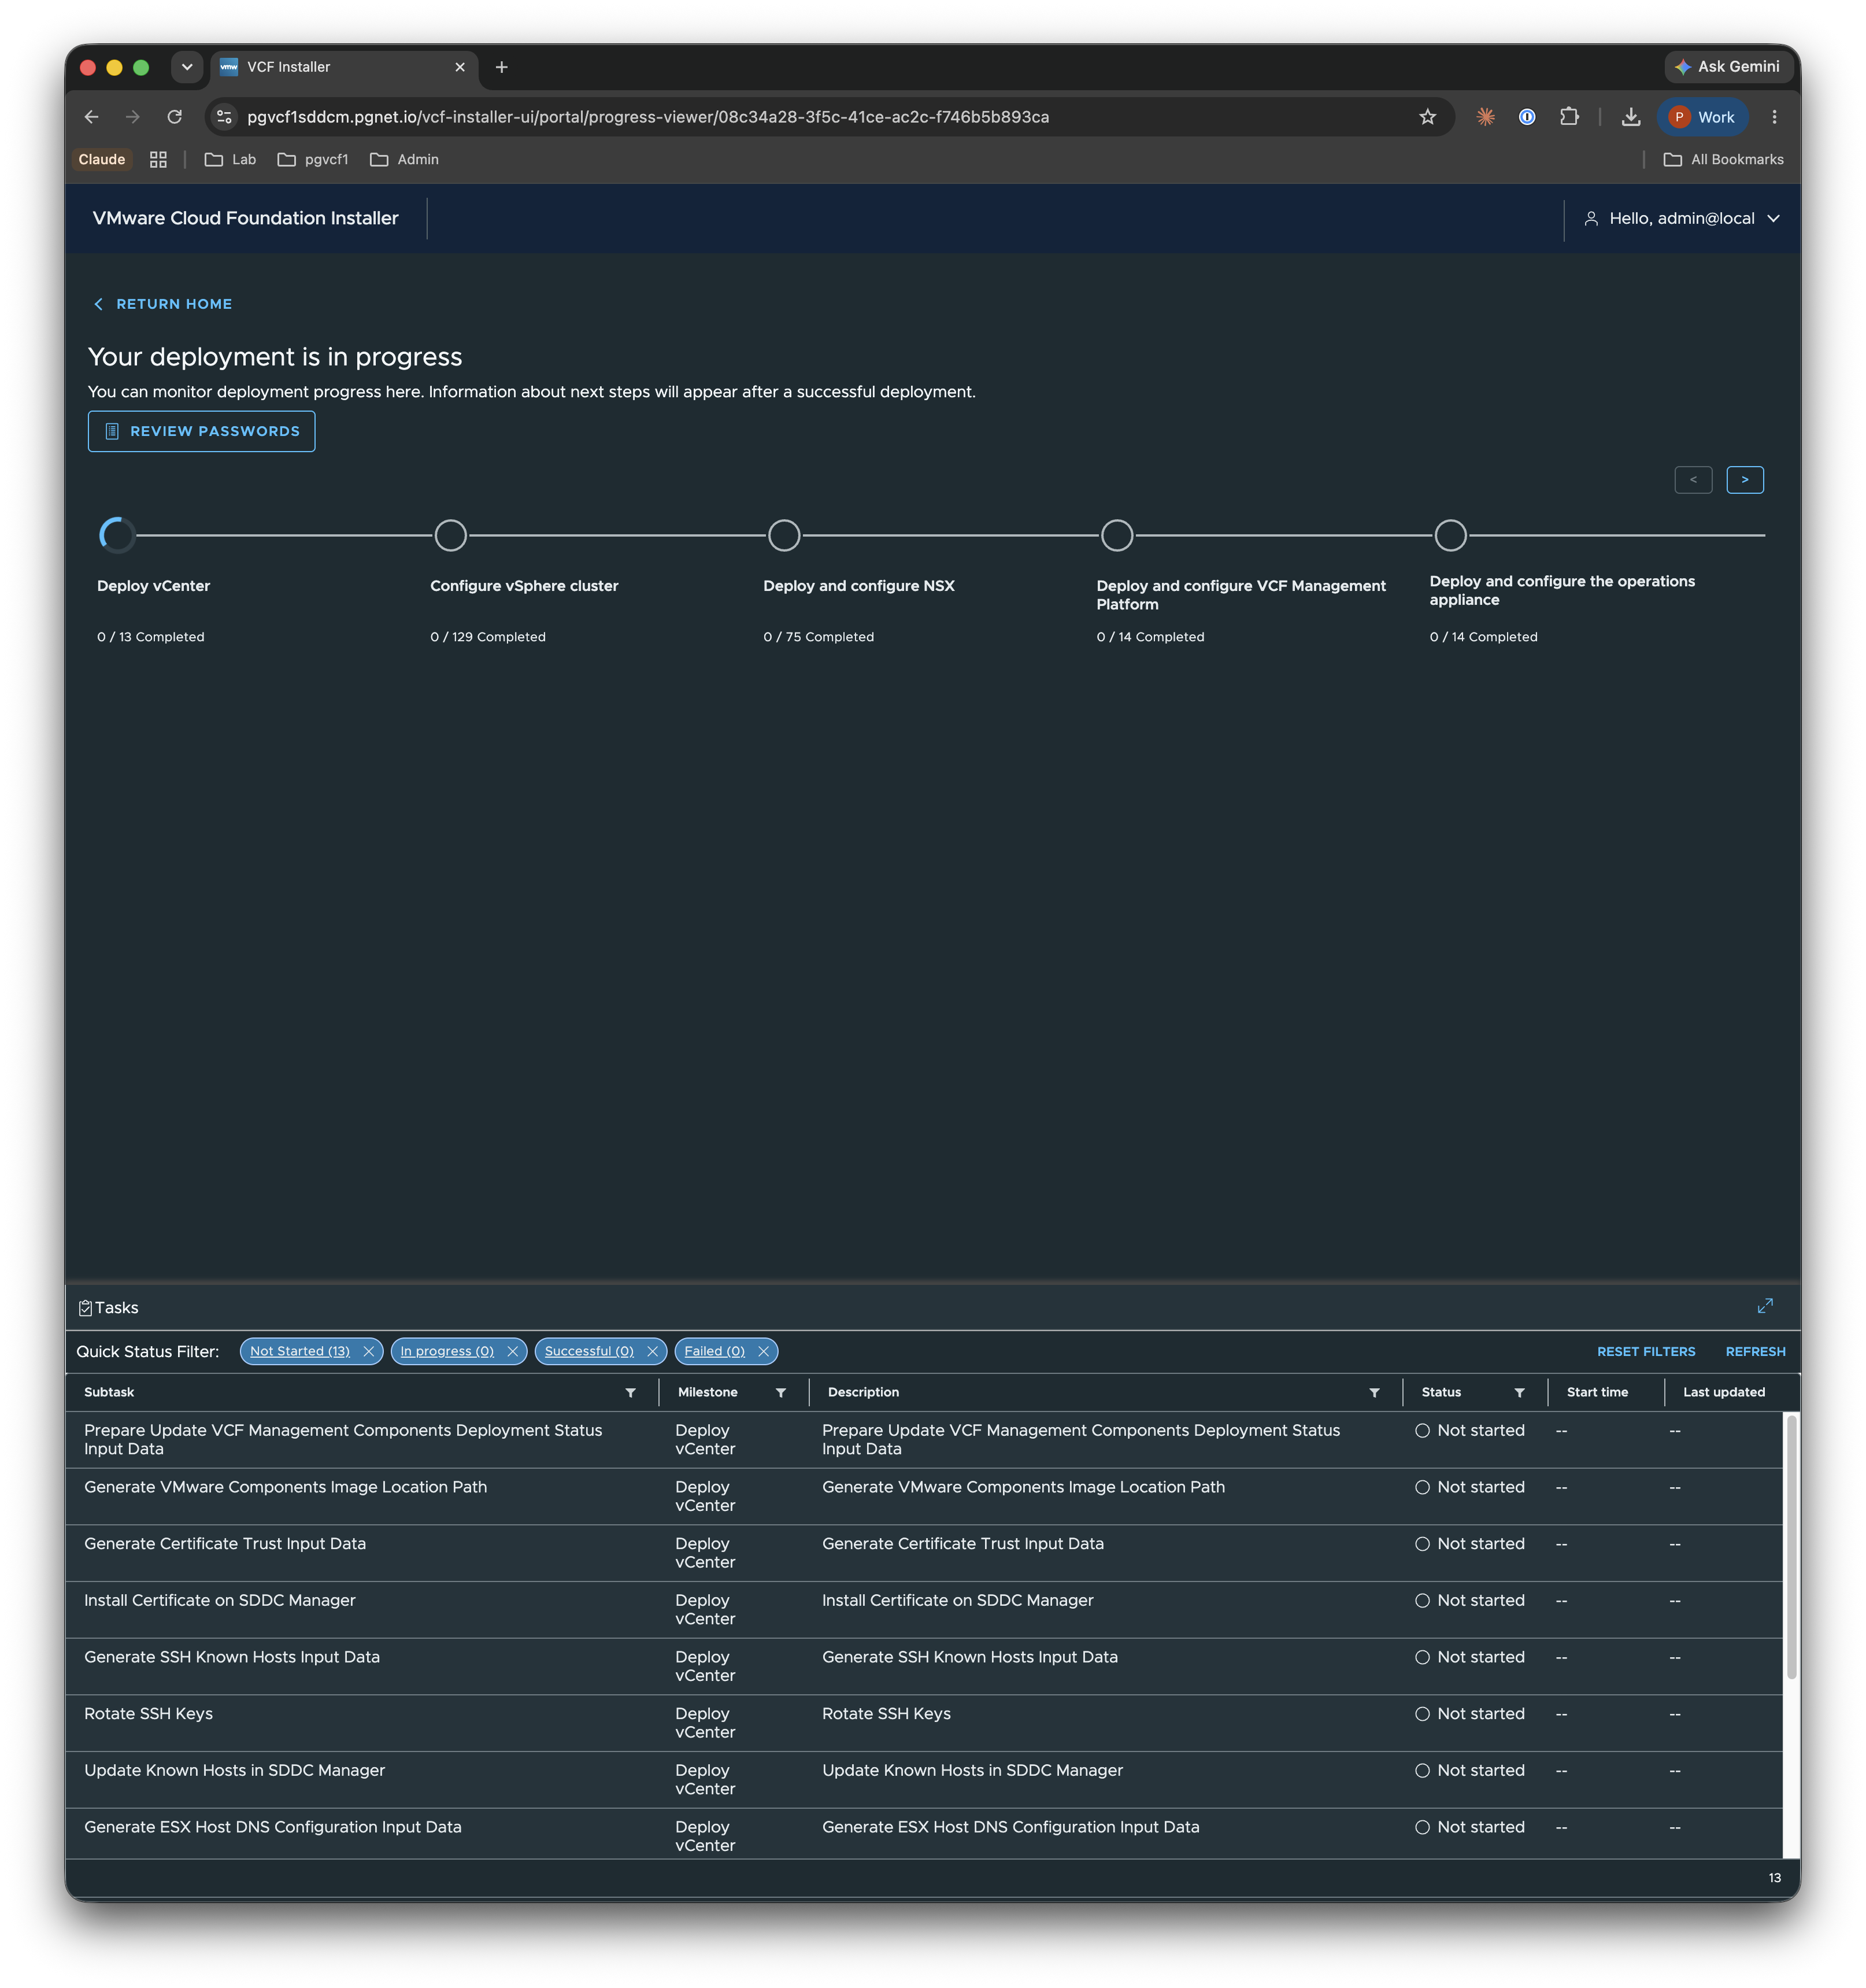Screen dimensions: 1866x1988
Task: Filter the Milestone column
Action: [780, 1392]
